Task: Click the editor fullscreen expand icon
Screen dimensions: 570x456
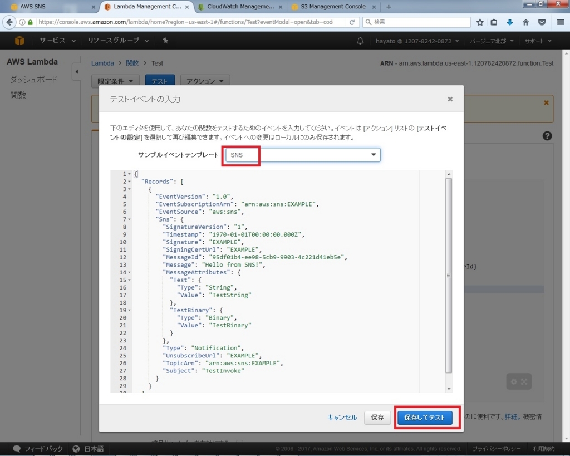Action: point(524,381)
